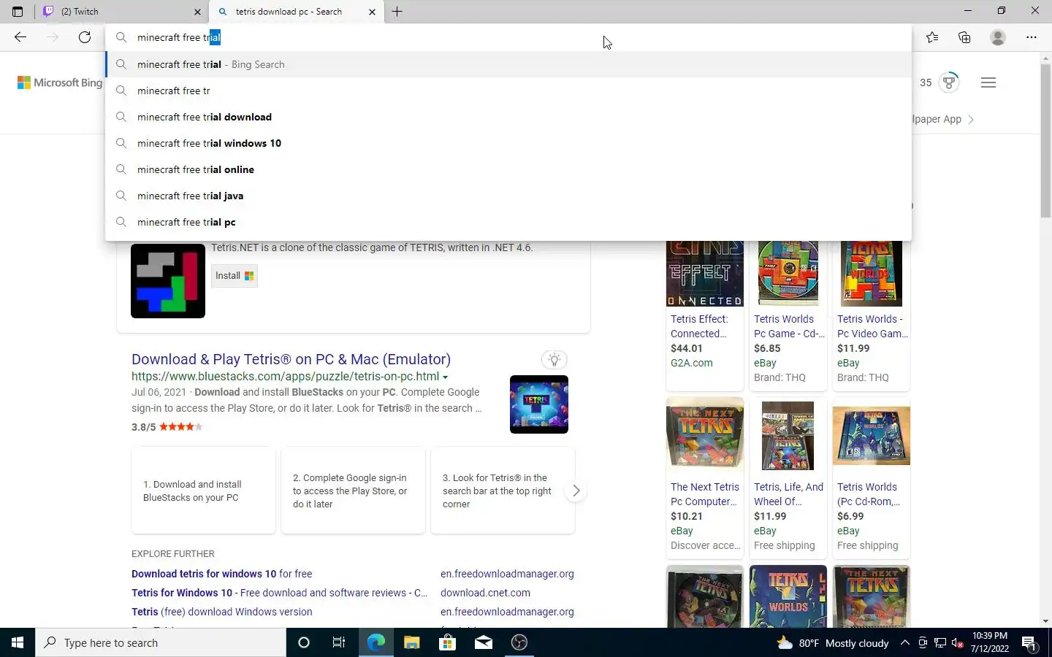Click the lightbulb insights icon
The image size is (1052, 657).
(554, 359)
